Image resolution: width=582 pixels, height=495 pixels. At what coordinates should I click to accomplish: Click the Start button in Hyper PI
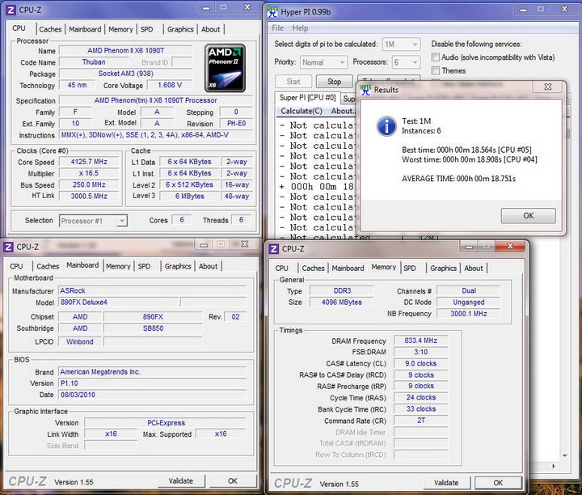293,82
